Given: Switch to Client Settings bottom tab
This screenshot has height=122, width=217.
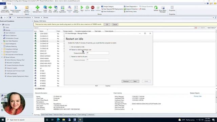Looking at the screenshot, I should [x=82, y=115].
